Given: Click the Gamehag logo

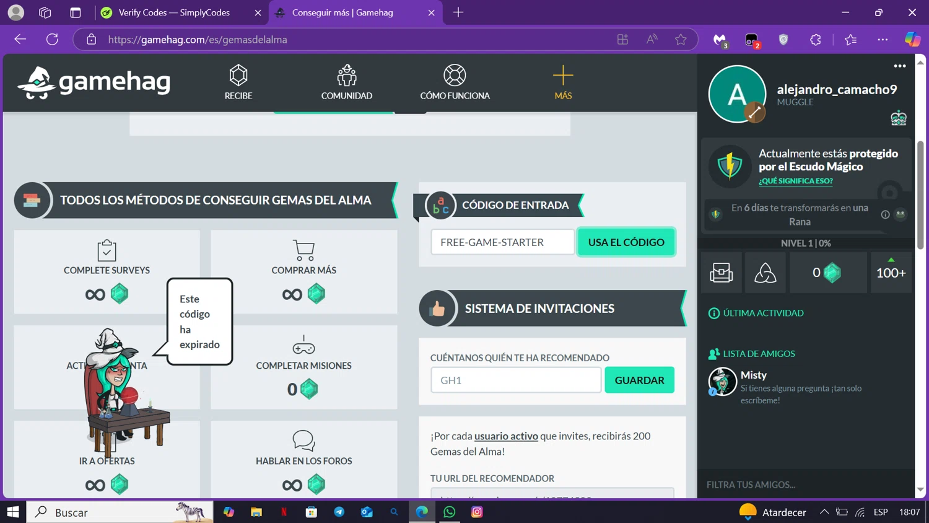Looking at the screenshot, I should (94, 82).
